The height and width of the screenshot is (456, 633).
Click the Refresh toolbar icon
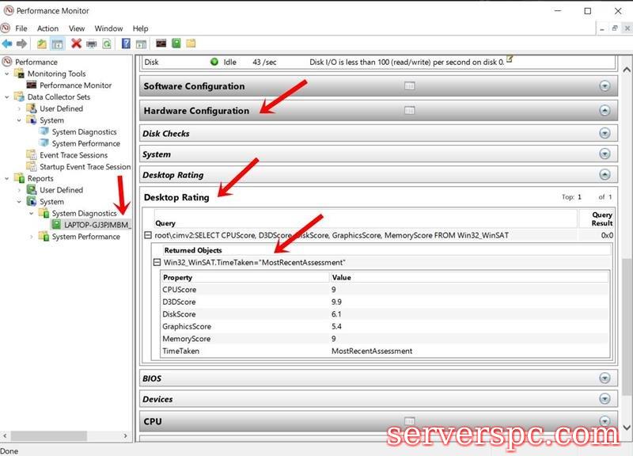click(106, 44)
